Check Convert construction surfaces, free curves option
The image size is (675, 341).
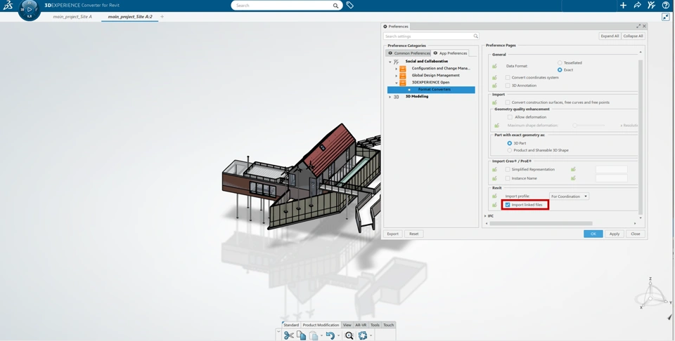click(508, 102)
